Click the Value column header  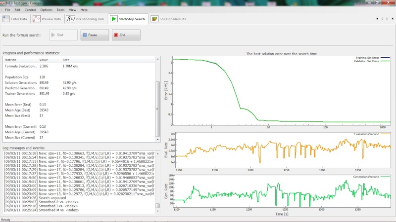click(49, 60)
